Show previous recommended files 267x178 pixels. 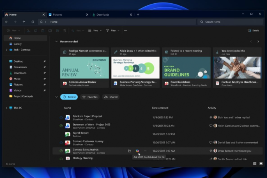click(251, 42)
